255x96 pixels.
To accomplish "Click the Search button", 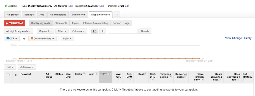I will click(x=145, y=31).
